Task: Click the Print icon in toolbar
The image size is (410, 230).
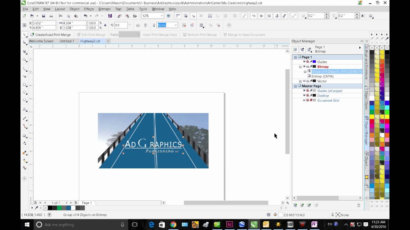Action: coord(51,16)
